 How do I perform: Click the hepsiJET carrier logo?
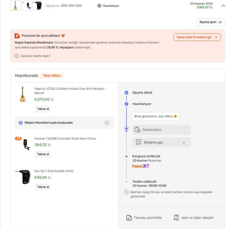pos(141,166)
